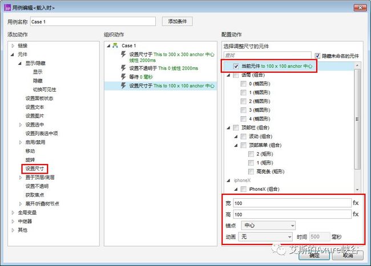Check the 0 (椭圆形) checkbox
The image size is (371, 266).
pyautogui.click(x=244, y=84)
